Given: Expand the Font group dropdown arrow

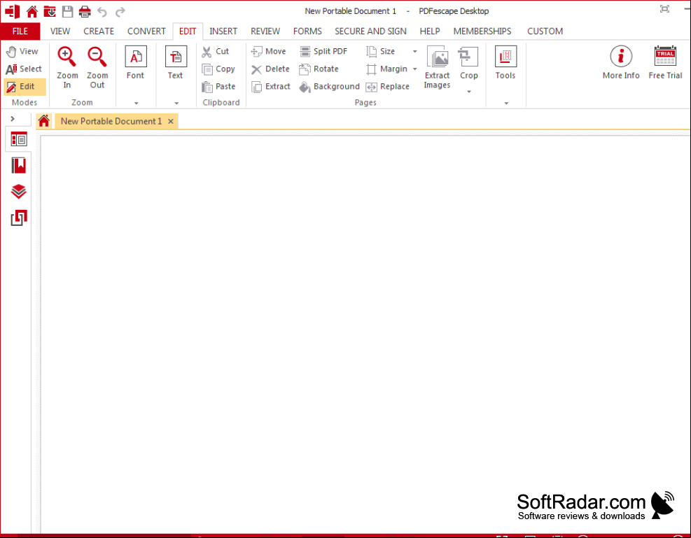Looking at the screenshot, I should (x=137, y=103).
